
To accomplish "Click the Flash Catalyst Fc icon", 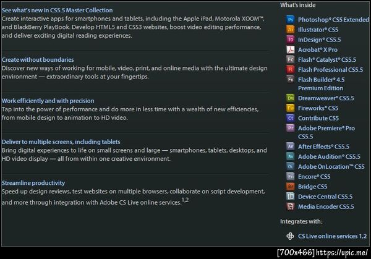I will pyautogui.click(x=291, y=59).
